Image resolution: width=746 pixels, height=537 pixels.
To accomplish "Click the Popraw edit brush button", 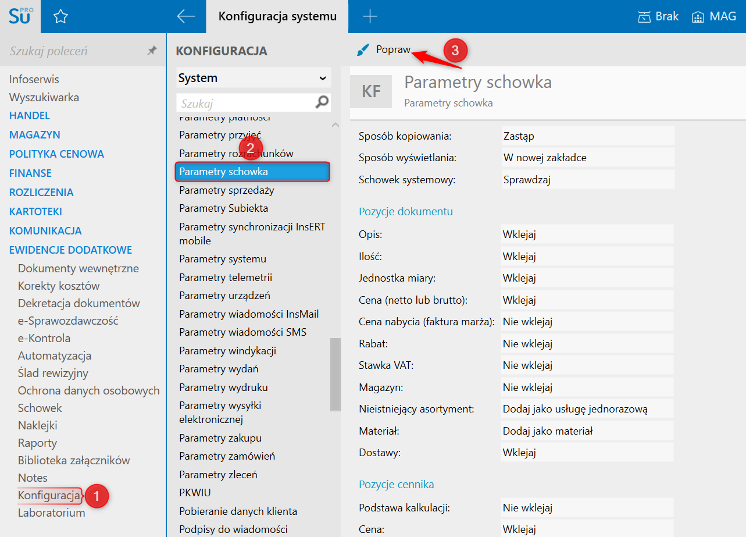I will tap(384, 50).
